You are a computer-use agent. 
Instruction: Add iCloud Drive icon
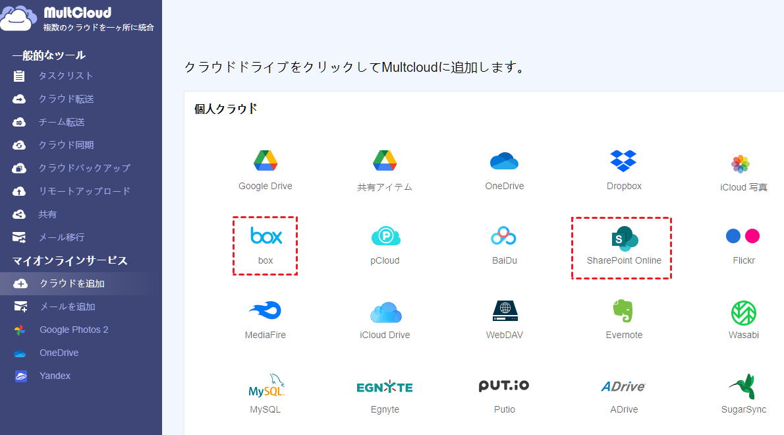[385, 312]
